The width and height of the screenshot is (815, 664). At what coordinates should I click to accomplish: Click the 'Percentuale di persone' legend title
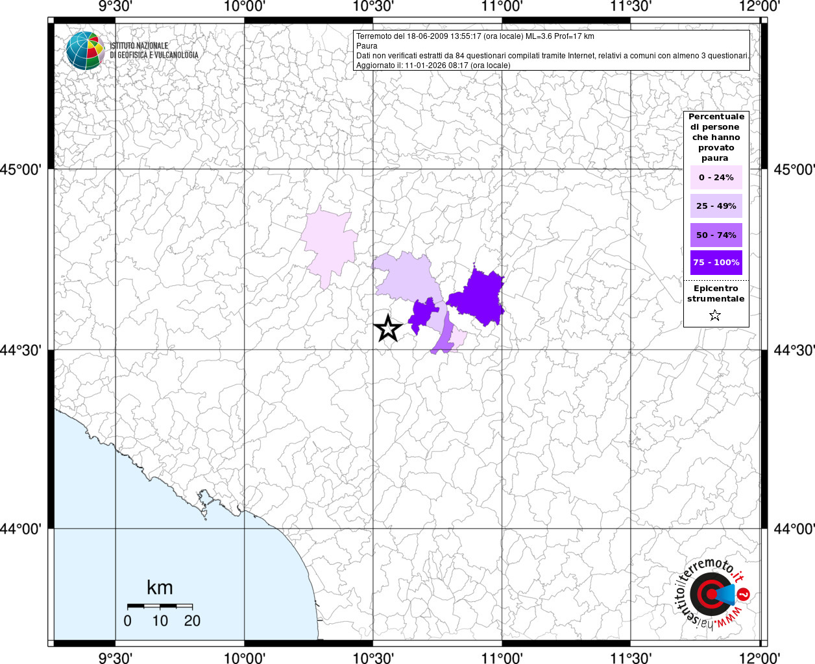(716, 137)
